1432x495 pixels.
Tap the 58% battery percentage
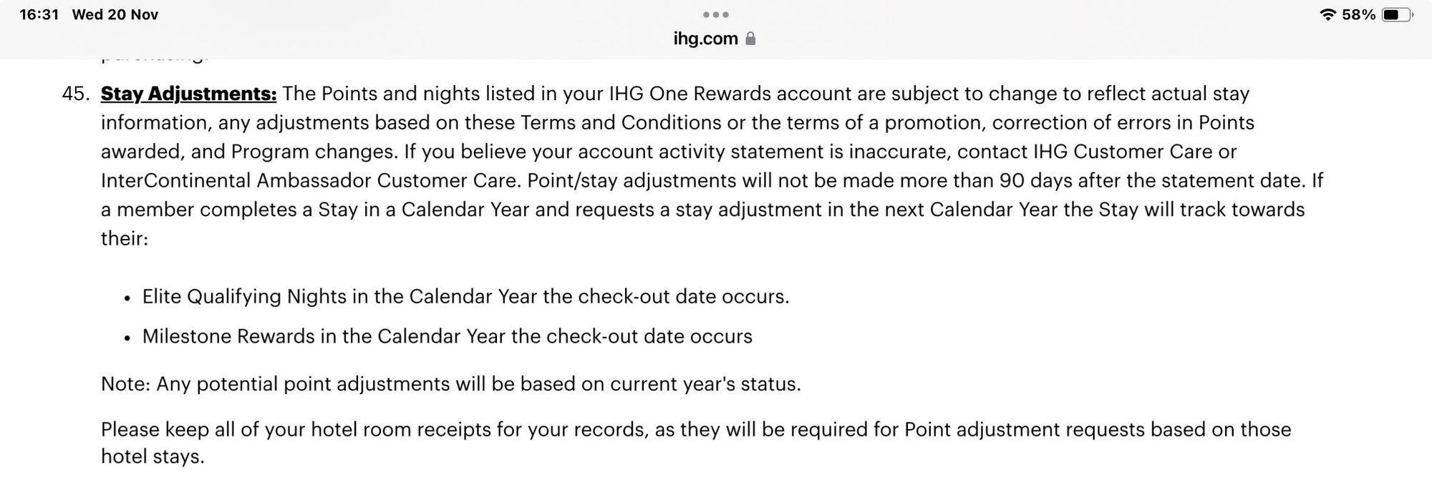click(1358, 14)
